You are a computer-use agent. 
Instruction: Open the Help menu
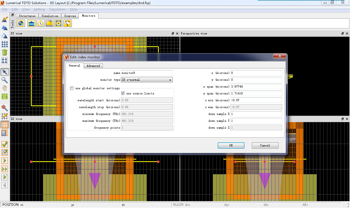coord(74,9)
